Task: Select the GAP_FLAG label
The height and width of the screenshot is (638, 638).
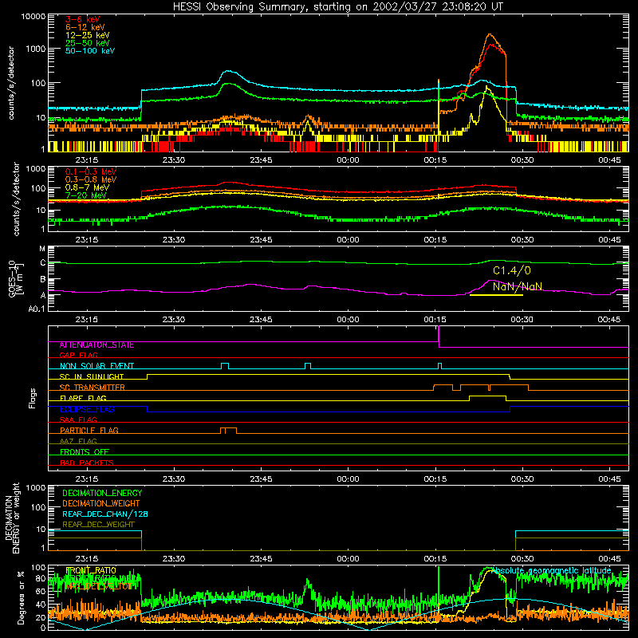Action: (78, 355)
